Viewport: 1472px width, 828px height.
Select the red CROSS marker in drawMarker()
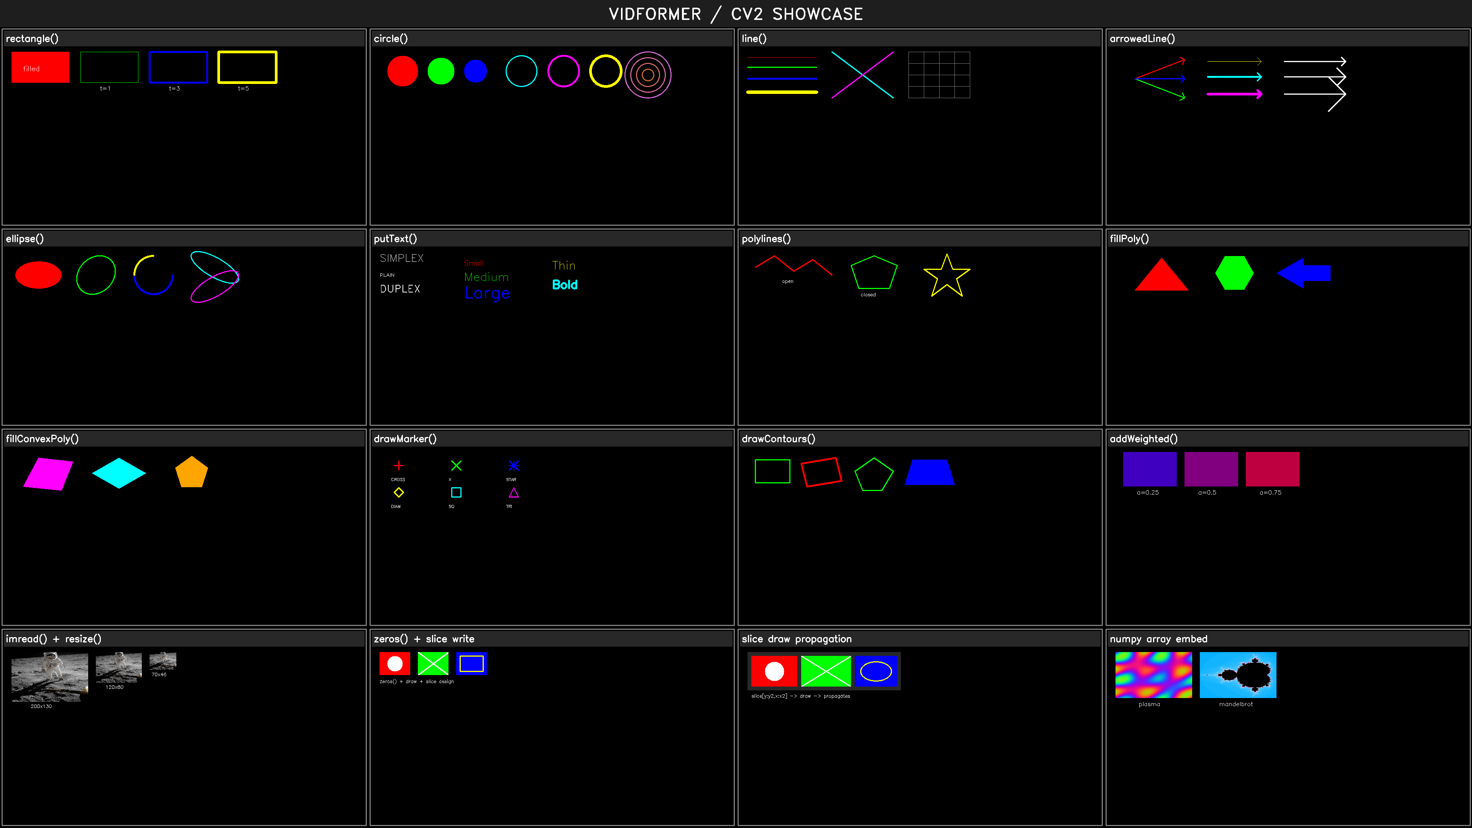398,465
